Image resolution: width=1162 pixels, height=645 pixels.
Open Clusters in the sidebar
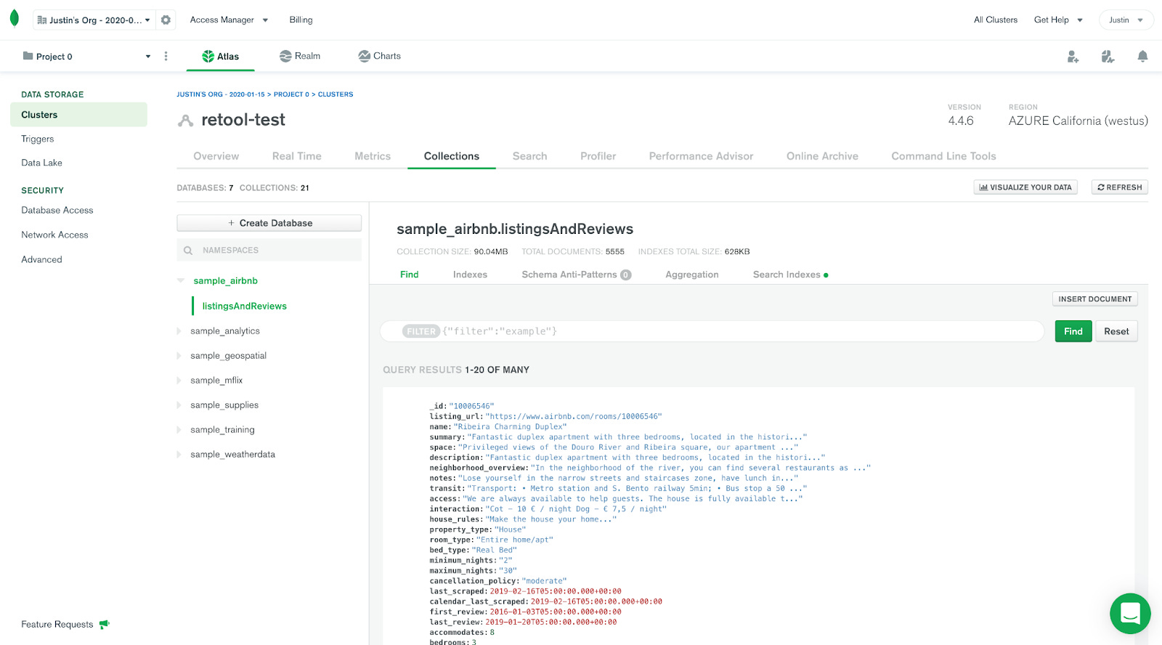[x=78, y=115]
